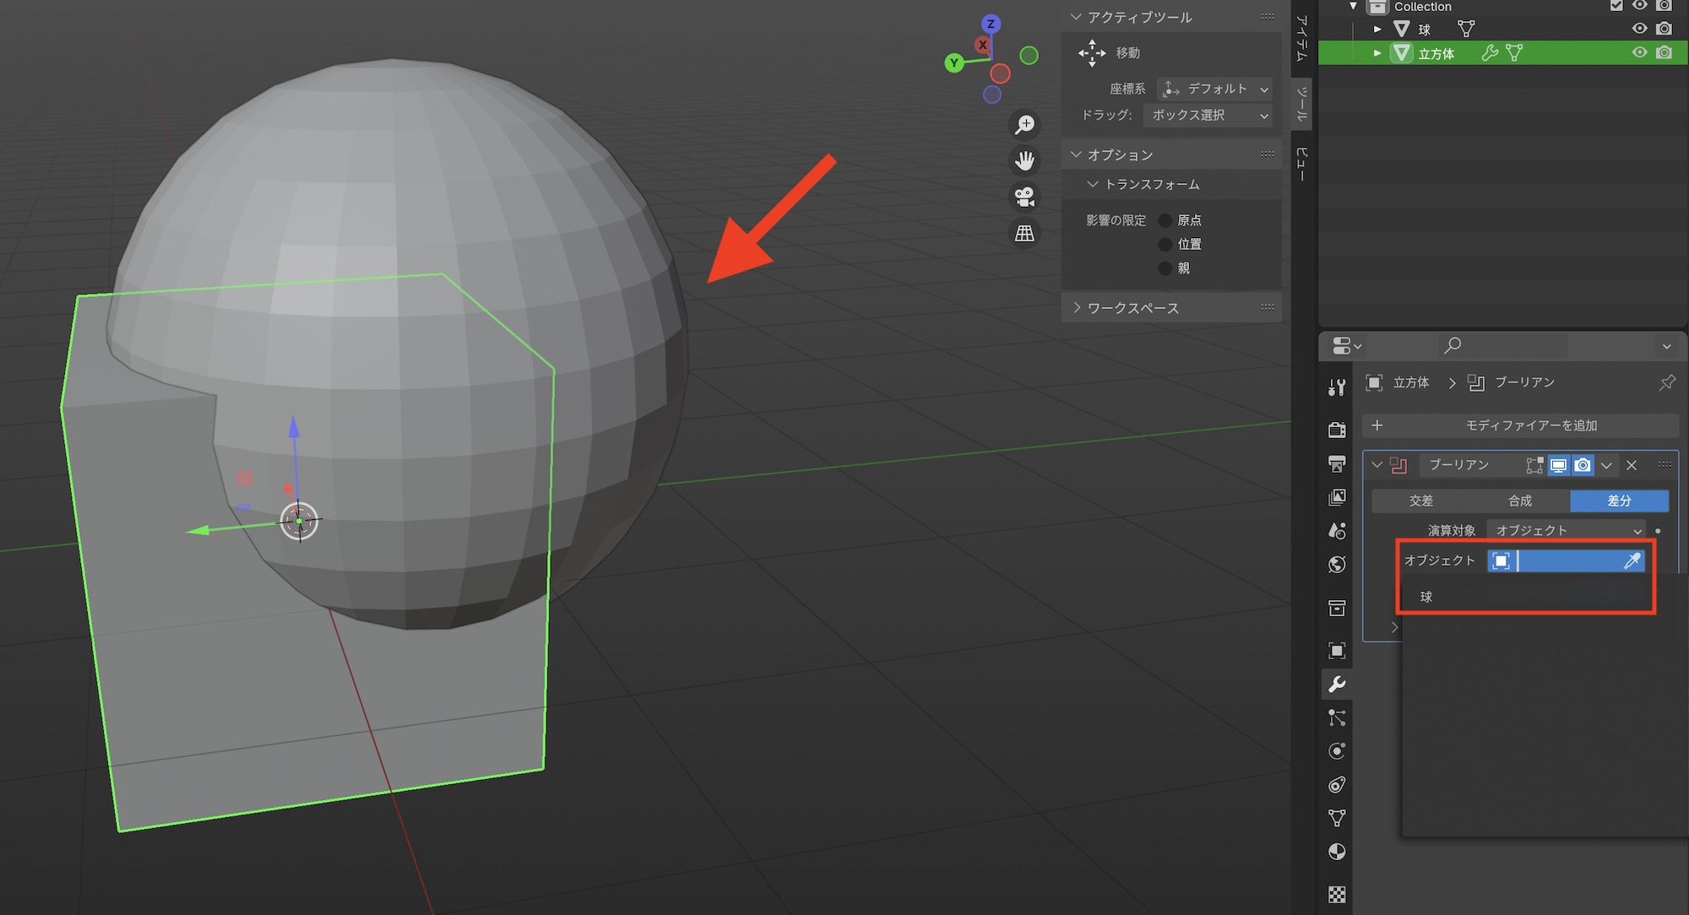Click the zoom magnifier viewport icon
The image size is (1689, 915).
(1024, 125)
